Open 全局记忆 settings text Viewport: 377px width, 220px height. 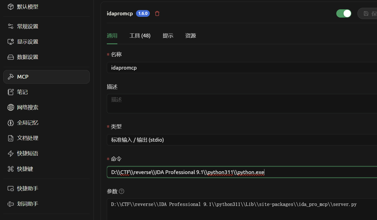pos(28,123)
